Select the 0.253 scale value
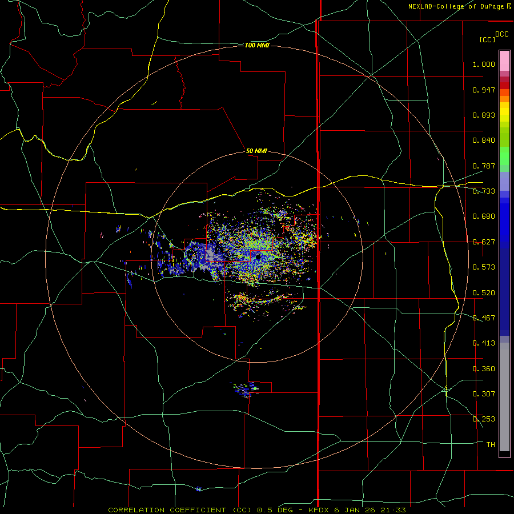 484,419
